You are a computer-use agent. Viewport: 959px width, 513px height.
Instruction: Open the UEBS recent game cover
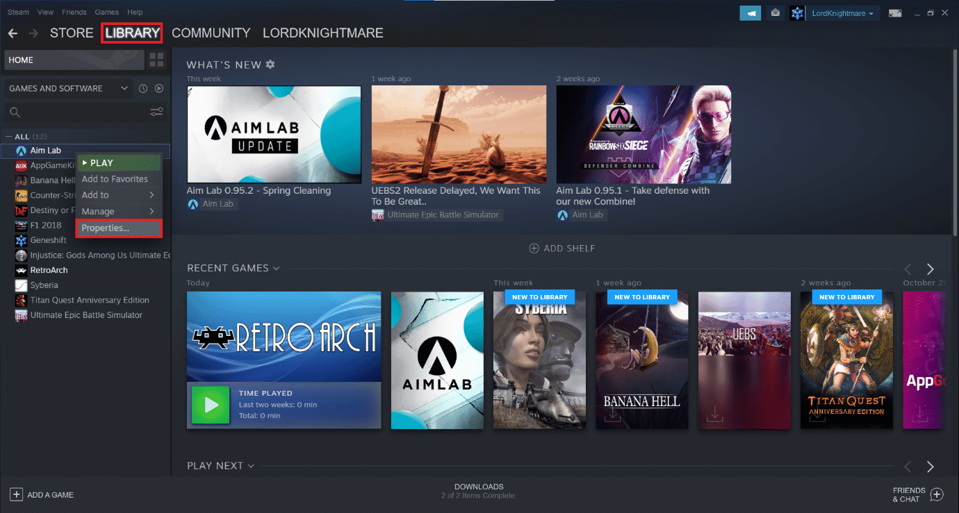pos(744,360)
